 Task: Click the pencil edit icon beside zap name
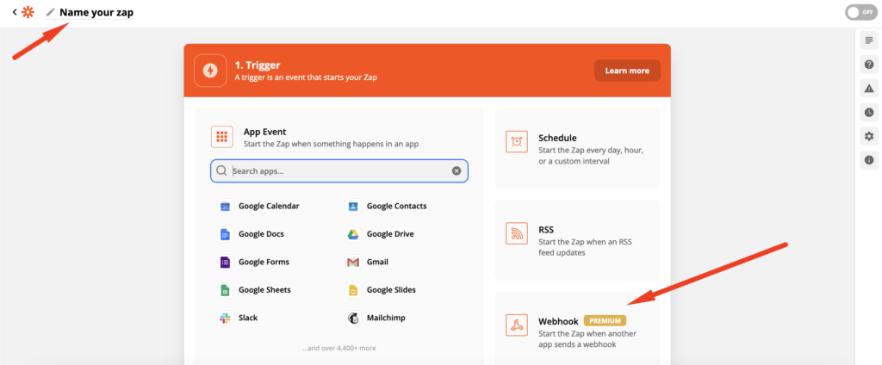point(51,12)
